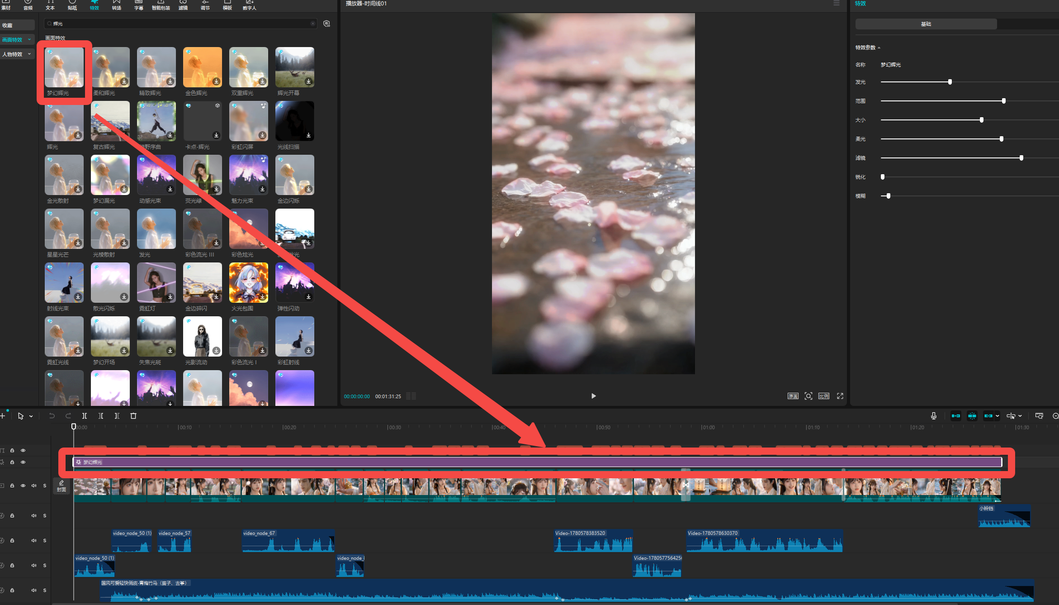
Task: Click the microphone record voiceover icon
Action: click(934, 416)
